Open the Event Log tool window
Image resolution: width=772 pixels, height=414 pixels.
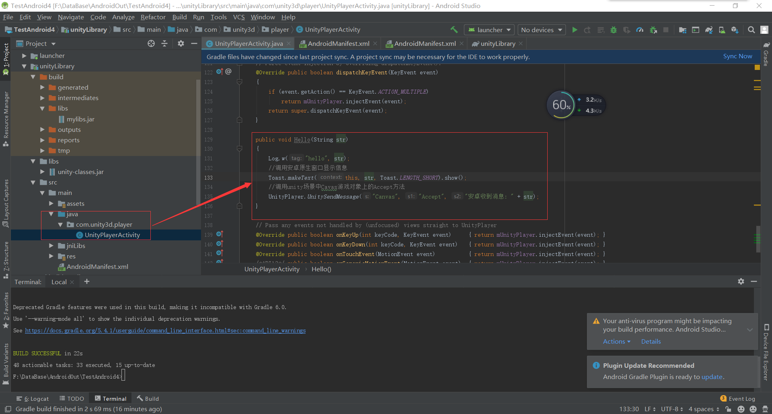coord(737,398)
